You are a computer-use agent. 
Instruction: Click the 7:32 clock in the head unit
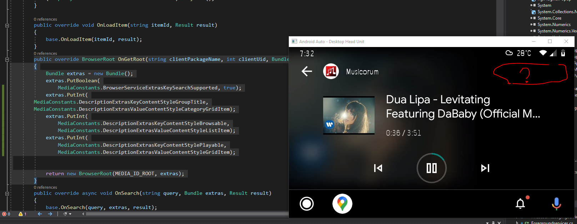[x=307, y=53]
